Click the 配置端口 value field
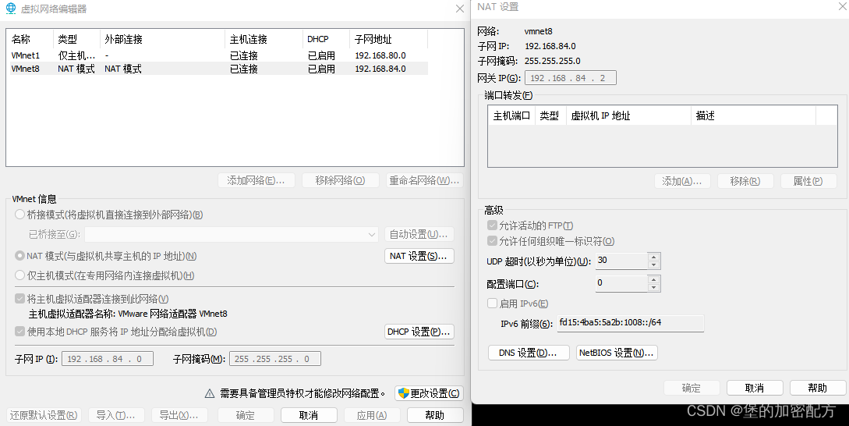Screen dimensions: 849x426 coord(621,283)
